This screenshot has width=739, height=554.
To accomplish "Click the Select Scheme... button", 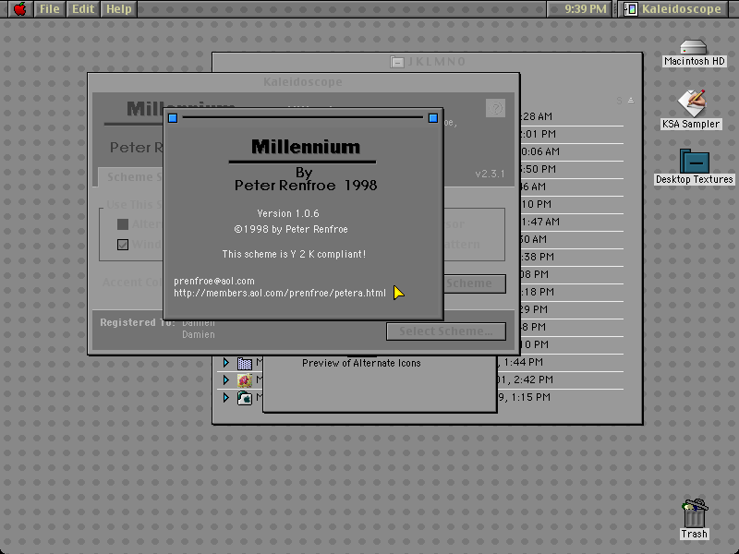I will click(x=446, y=331).
